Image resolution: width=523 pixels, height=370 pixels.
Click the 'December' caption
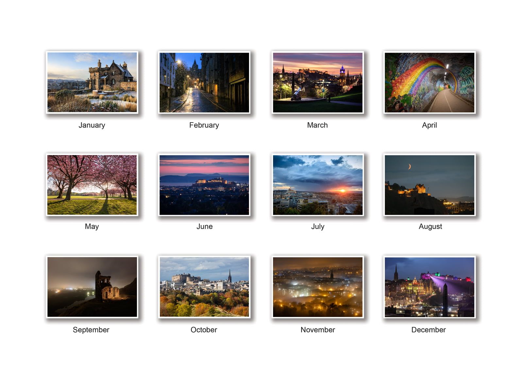(429, 330)
